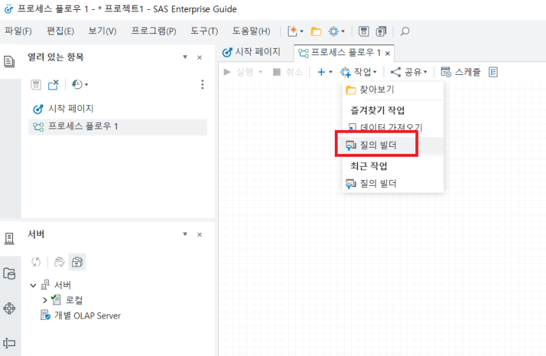Click the prompt manager sidebar icon
Image resolution: width=546 pixels, height=356 pixels.
coord(9,343)
